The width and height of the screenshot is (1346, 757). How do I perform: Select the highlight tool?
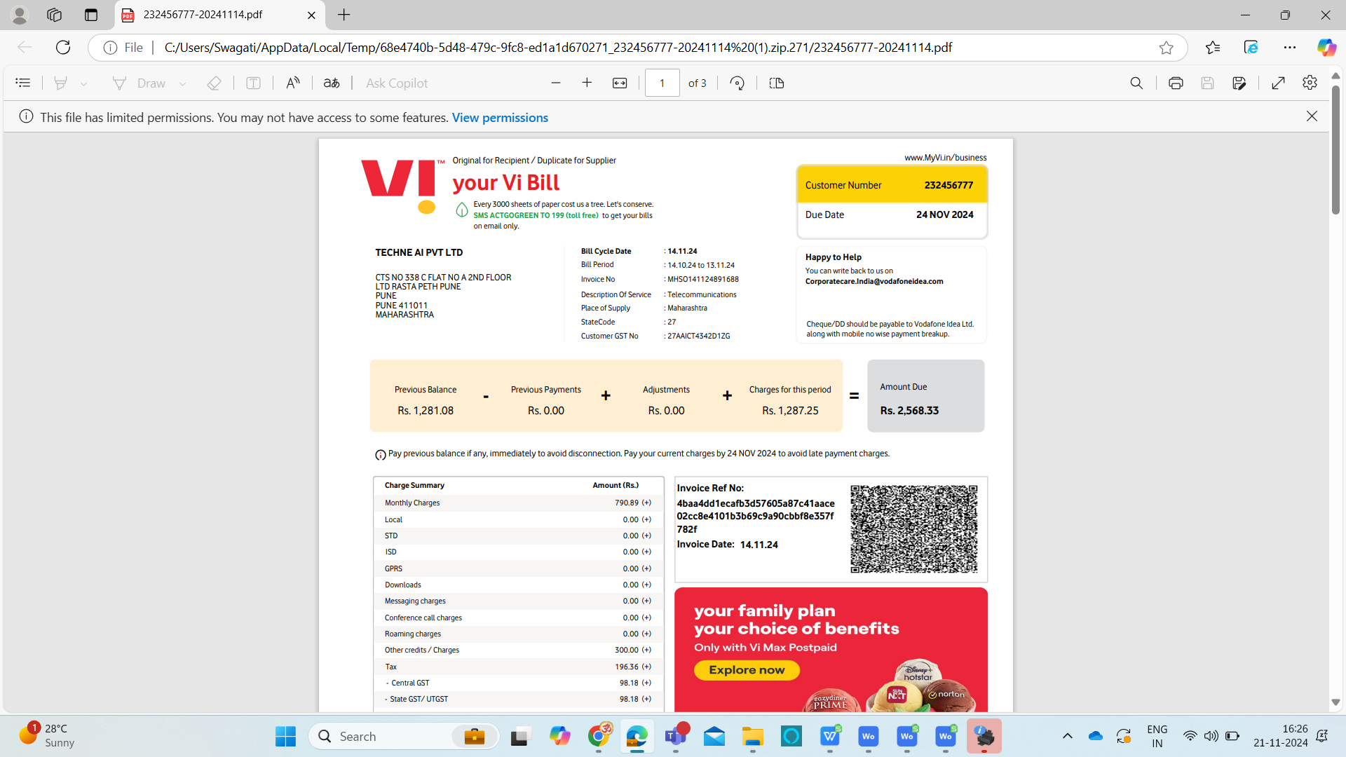pyautogui.click(x=61, y=83)
